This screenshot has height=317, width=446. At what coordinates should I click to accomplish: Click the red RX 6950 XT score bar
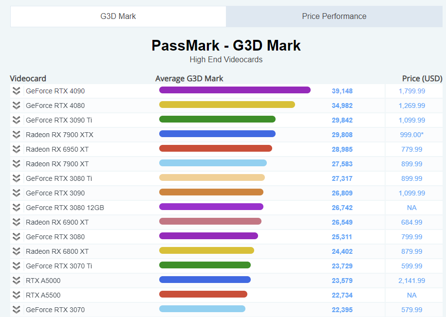click(216, 148)
